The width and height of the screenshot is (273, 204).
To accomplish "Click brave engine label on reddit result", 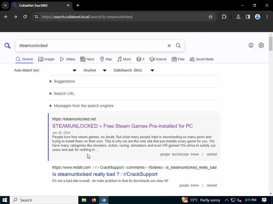I will [x=195, y=185].
